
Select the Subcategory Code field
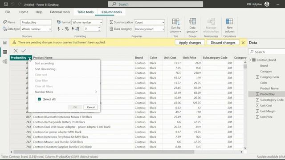click(x=272, y=100)
